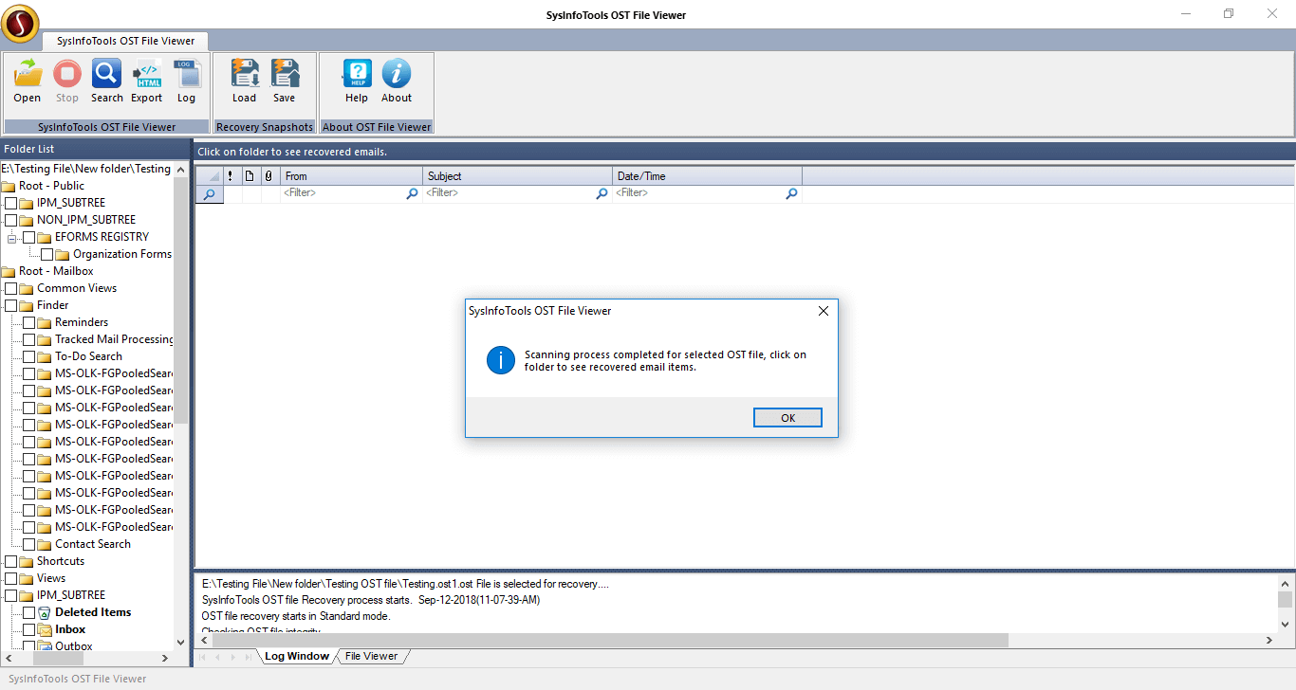
Task: Open the Subject column filter search
Action: (602, 193)
